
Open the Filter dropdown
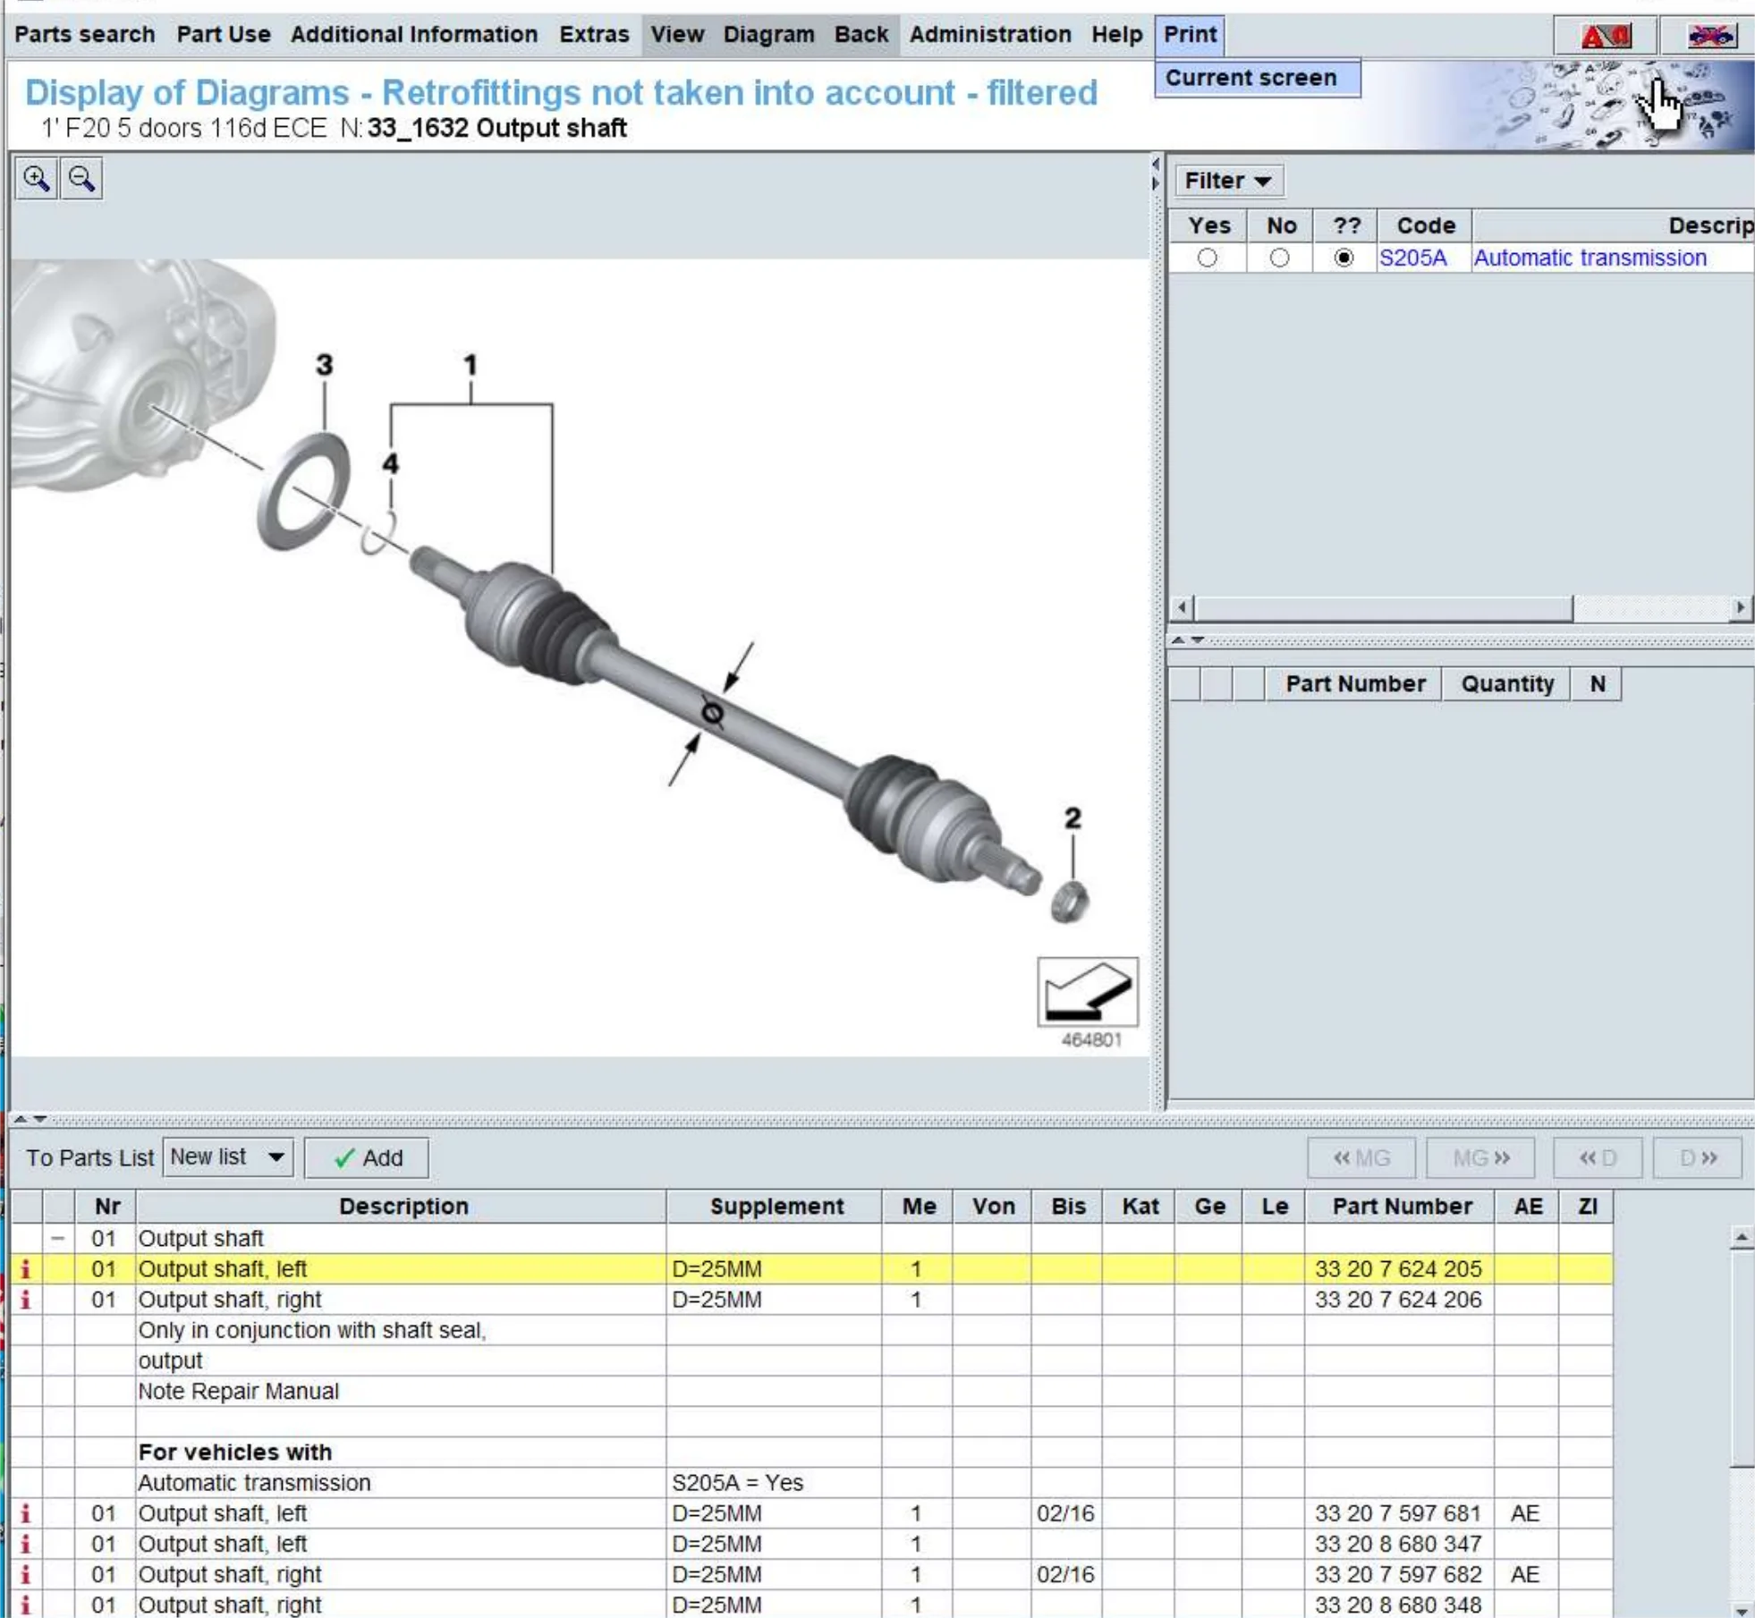[1228, 181]
